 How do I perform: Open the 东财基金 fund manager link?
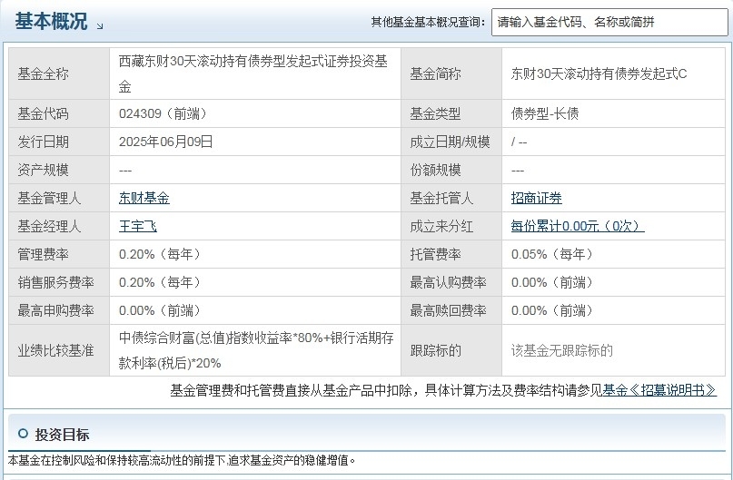[x=144, y=198]
